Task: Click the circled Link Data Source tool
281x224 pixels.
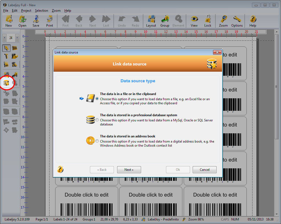Action: pos(7,82)
